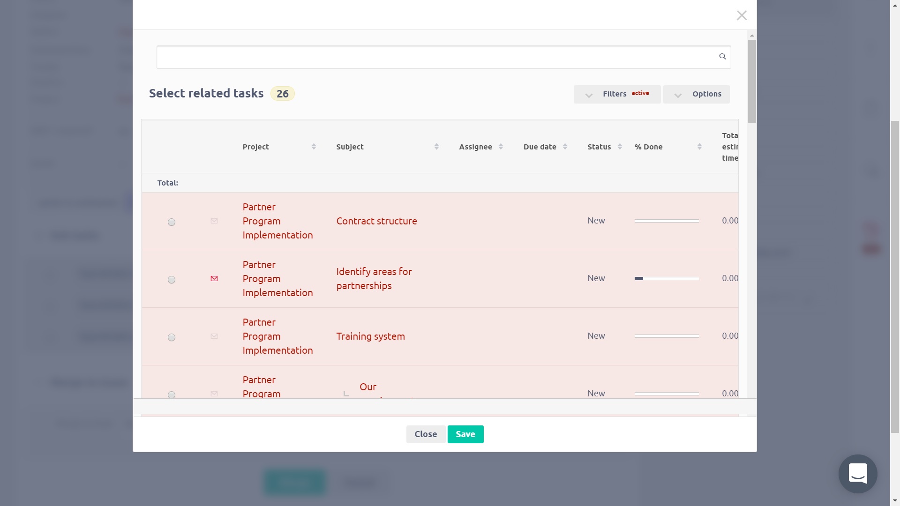The height and width of the screenshot is (506, 900).
Task: Focus the related tasks search field
Action: tap(436, 57)
